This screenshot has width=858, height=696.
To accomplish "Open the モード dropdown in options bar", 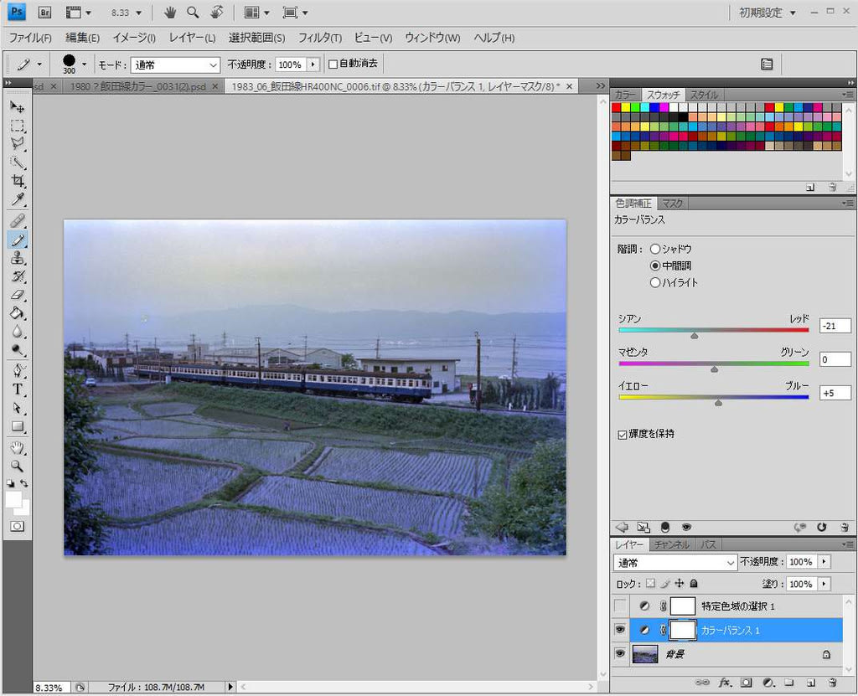I will click(x=175, y=64).
